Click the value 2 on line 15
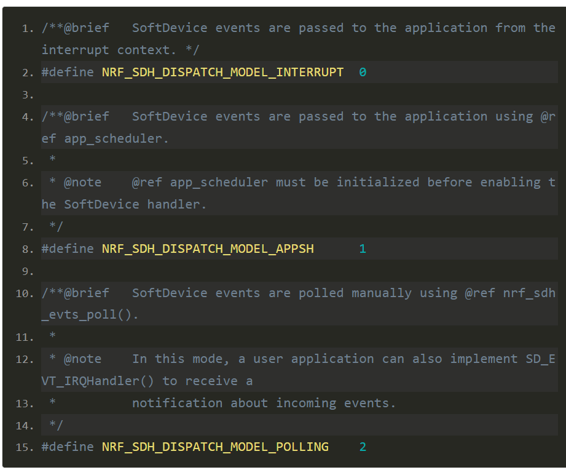This screenshot has width=566, height=470. click(363, 447)
